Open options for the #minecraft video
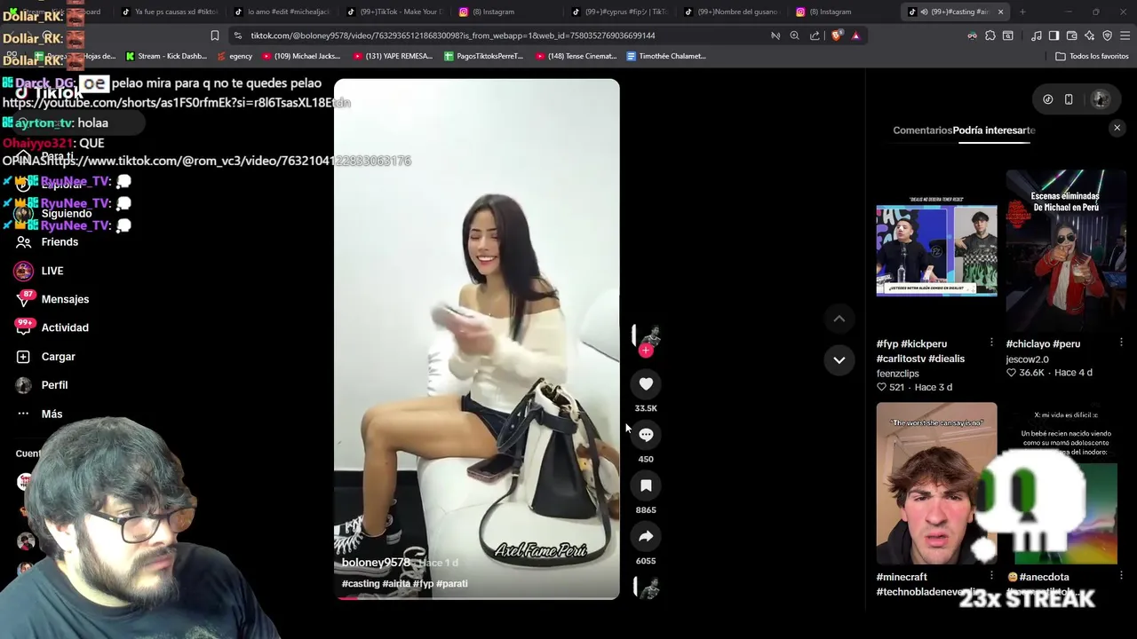Screen dimensions: 1137x639 click(991, 576)
